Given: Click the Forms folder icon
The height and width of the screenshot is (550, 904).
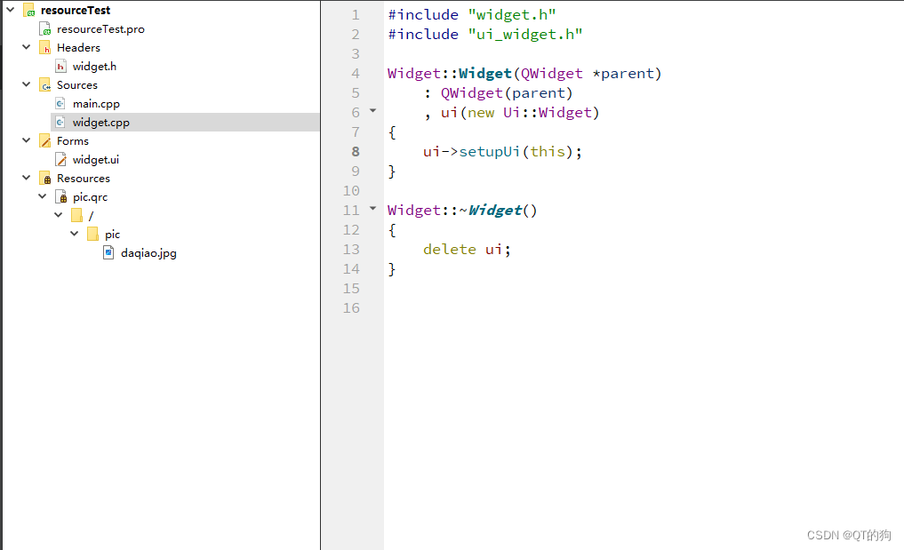Looking at the screenshot, I should [45, 140].
